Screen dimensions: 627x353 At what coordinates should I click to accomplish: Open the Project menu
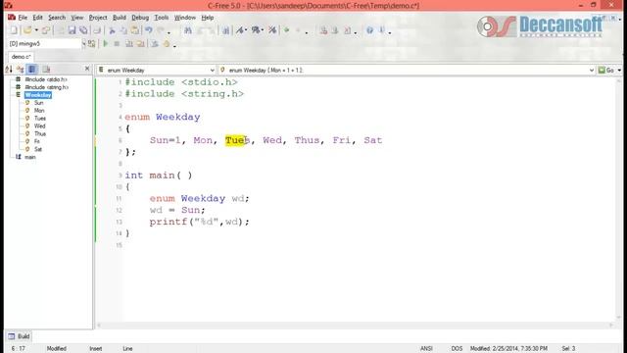pos(98,18)
